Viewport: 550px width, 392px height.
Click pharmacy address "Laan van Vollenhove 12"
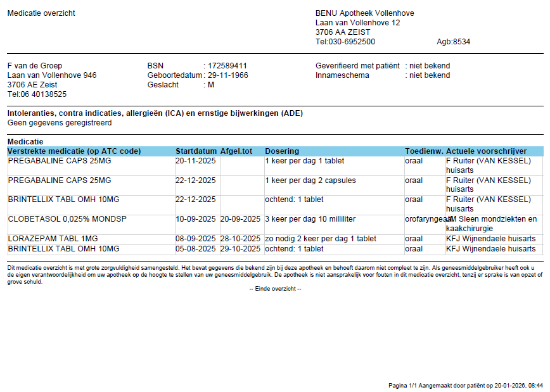357,23
